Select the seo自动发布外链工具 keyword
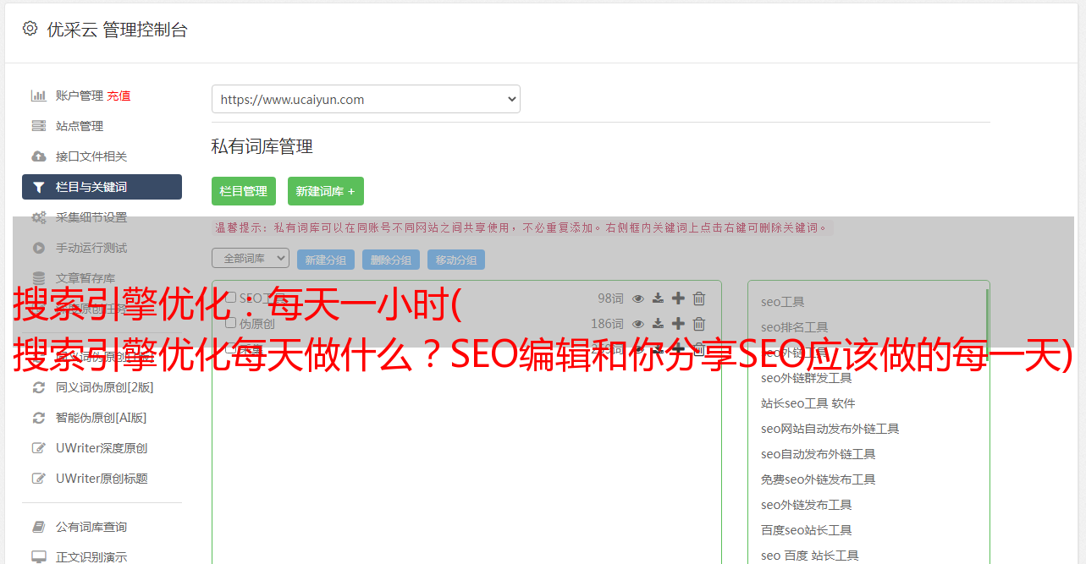 [x=819, y=454]
